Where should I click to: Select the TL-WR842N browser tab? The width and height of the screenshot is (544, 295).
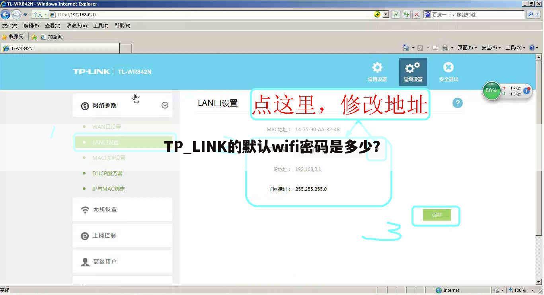60,49
